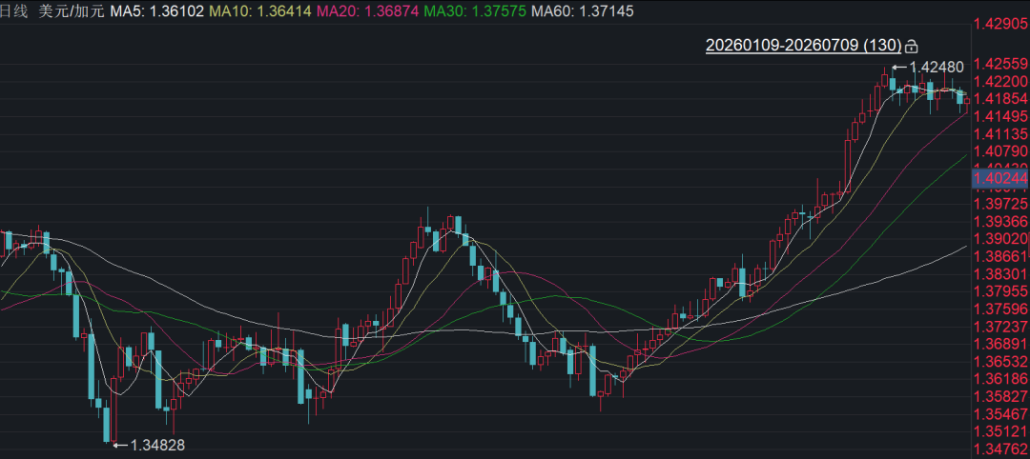Open the 20260109-20260709 (130) date range link
This screenshot has height=459, width=1030.
803,46
